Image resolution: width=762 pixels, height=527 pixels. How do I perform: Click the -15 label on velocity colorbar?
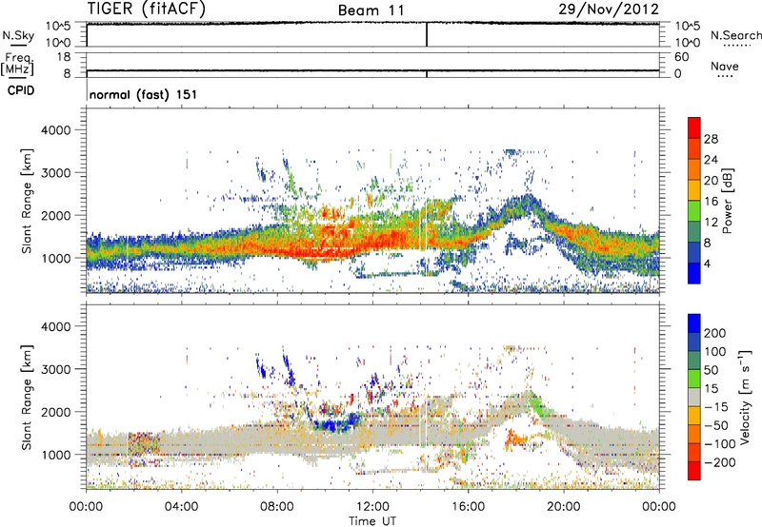pyautogui.click(x=715, y=407)
